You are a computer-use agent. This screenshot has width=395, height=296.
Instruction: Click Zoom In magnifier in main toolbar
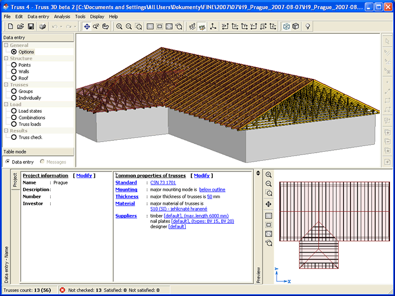120,26
